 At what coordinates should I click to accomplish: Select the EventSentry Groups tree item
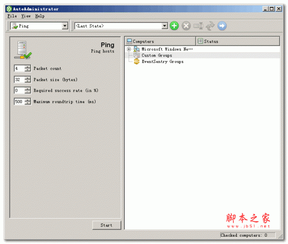(162, 61)
